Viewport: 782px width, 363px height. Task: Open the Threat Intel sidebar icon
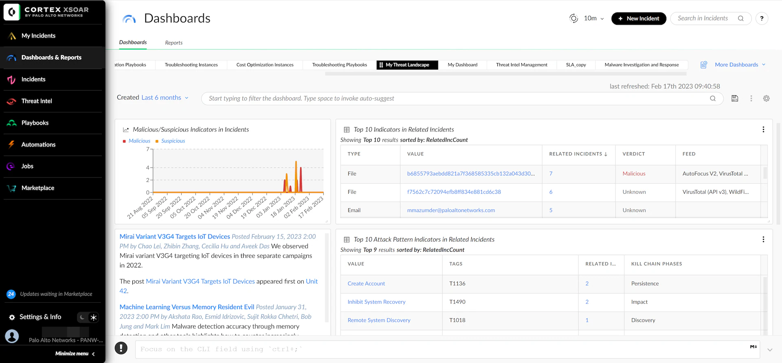pos(12,101)
